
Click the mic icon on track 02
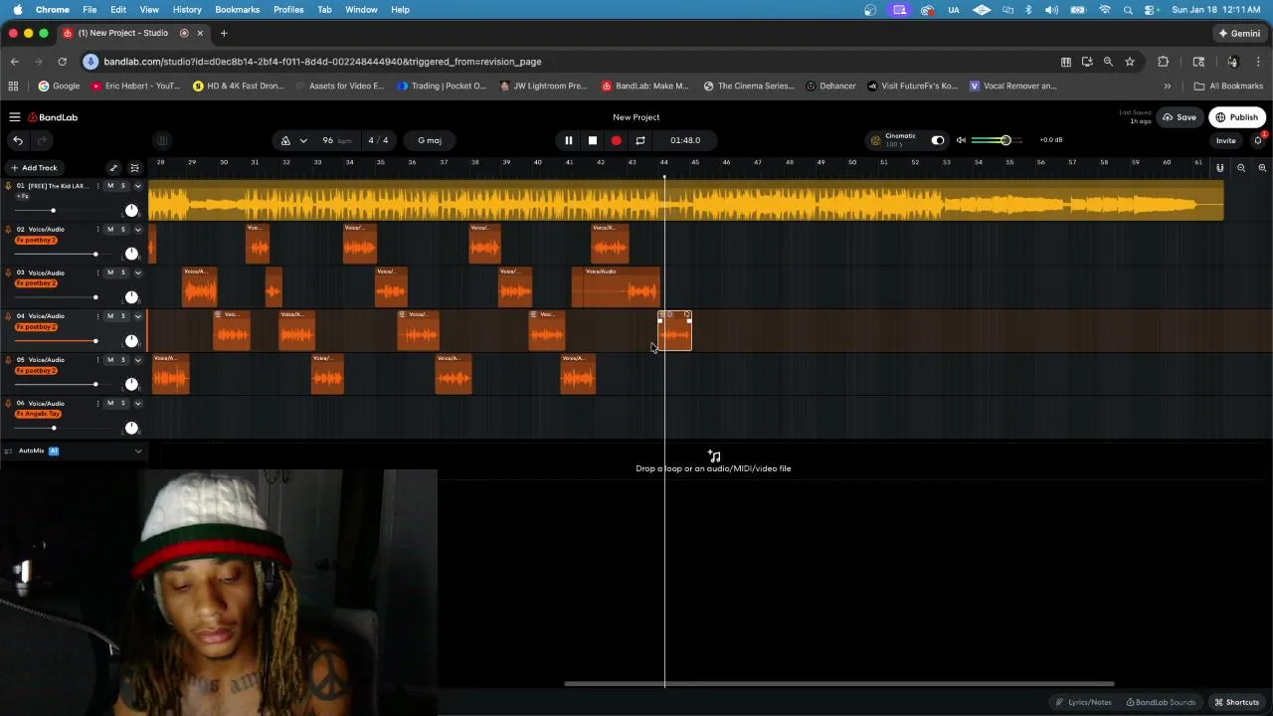click(x=8, y=230)
